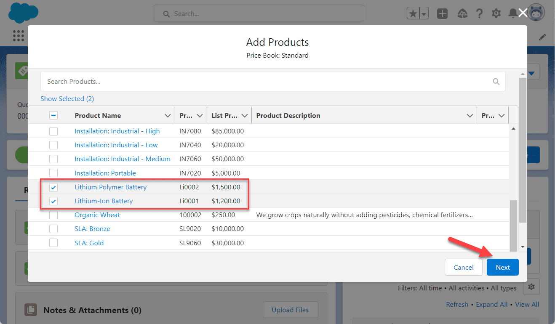Click the favorites star icon
Image resolution: width=555 pixels, height=324 pixels.
(x=412, y=13)
